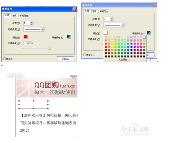This screenshot has width=181, height=143.
Task: Expand border type dropdown in right dialog
Action: tap(123, 25)
